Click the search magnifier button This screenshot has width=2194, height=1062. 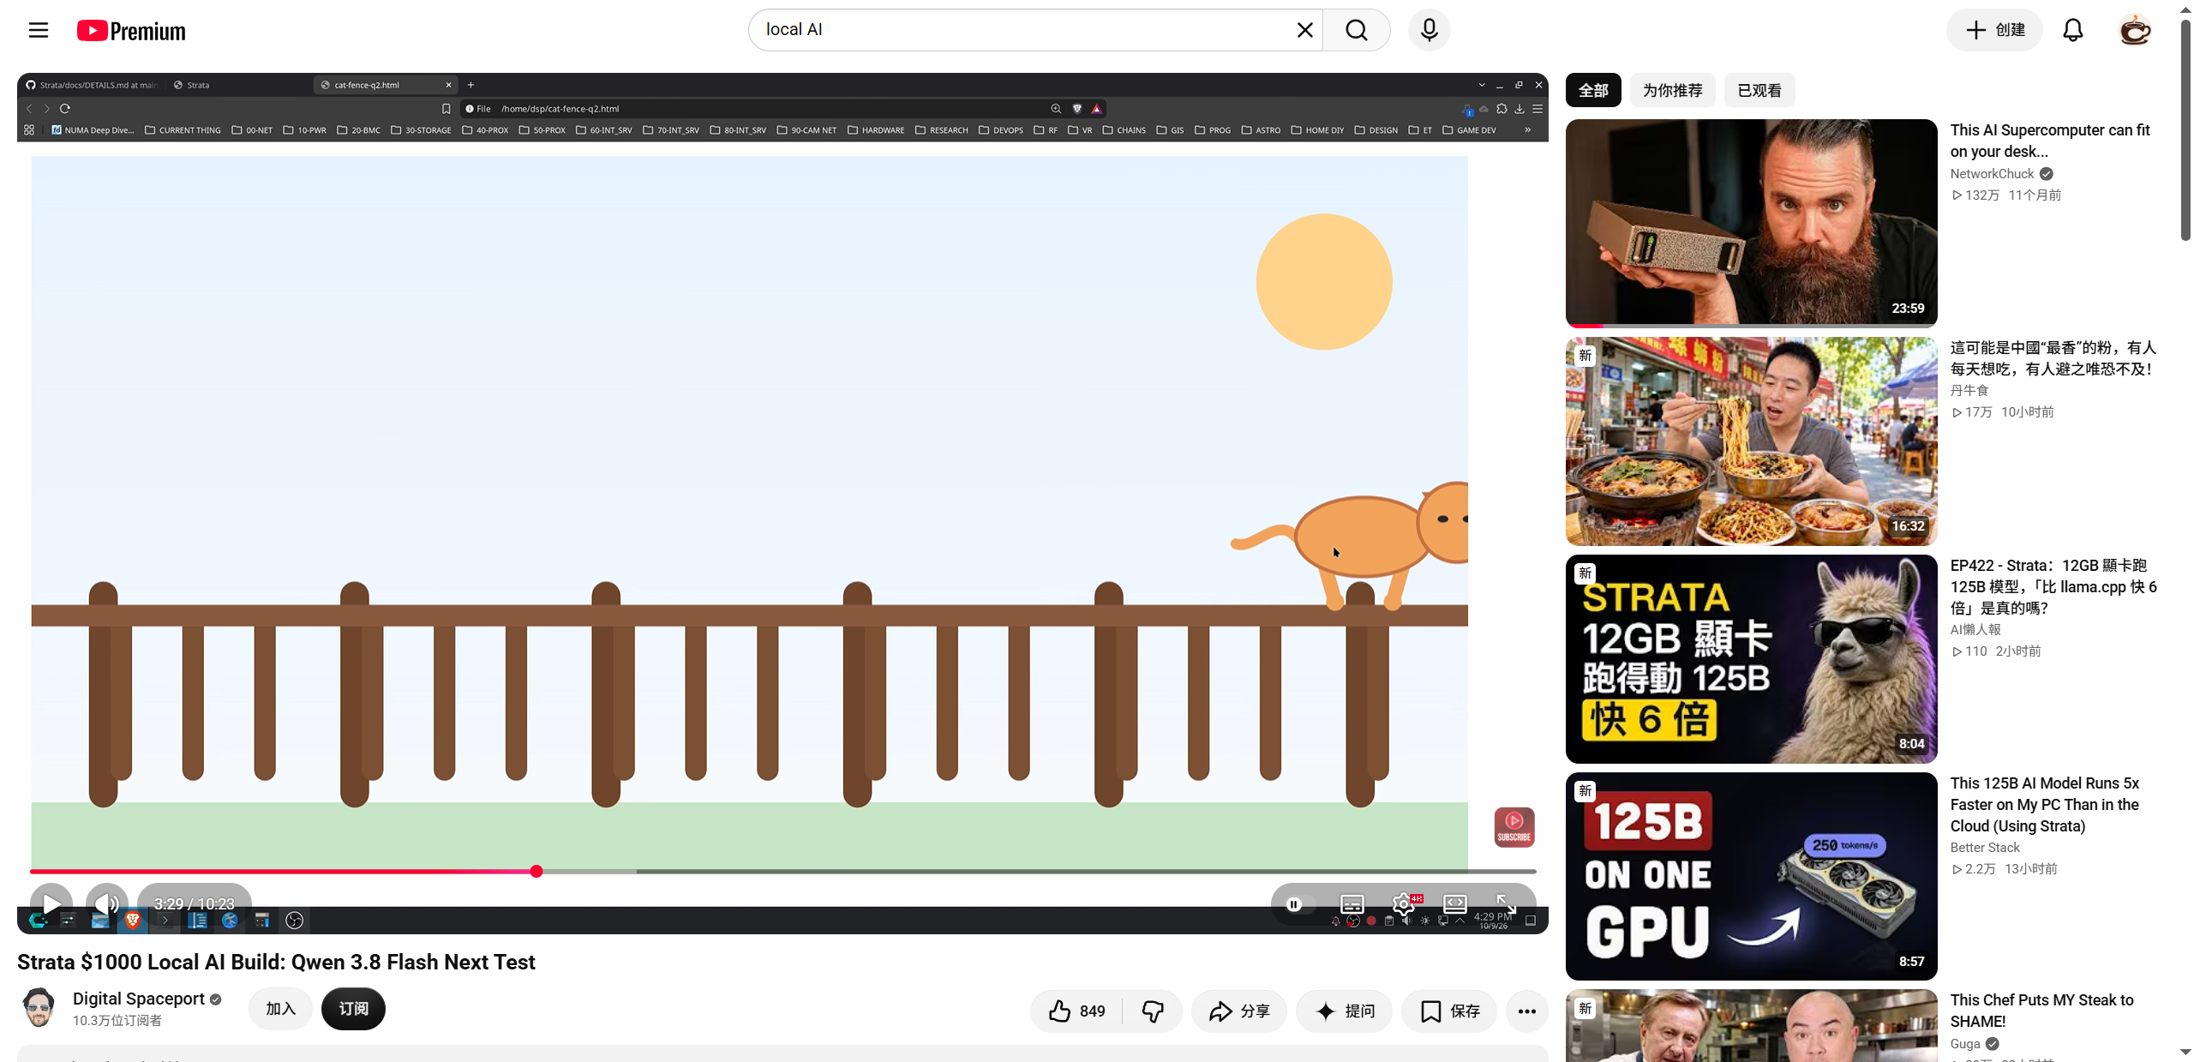[x=1356, y=30]
